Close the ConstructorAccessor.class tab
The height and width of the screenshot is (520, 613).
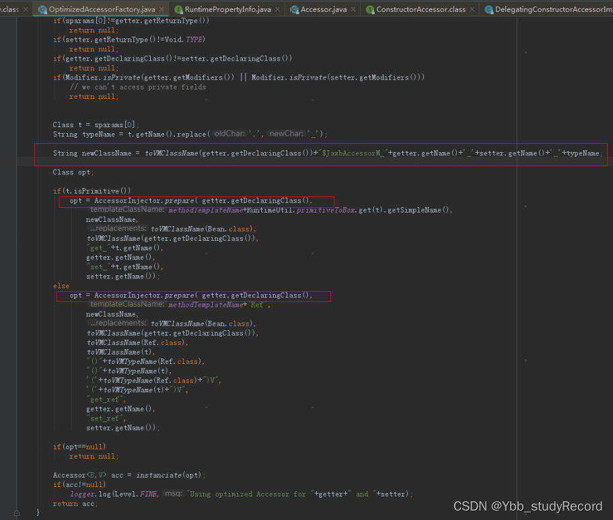(x=472, y=9)
